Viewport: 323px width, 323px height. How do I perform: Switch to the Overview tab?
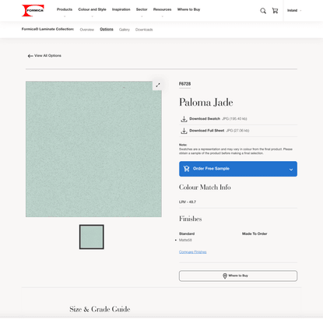(86, 30)
